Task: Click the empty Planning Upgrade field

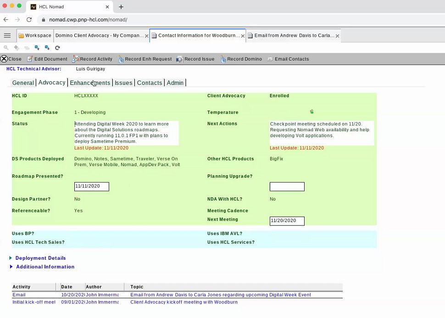Action: click(287, 187)
